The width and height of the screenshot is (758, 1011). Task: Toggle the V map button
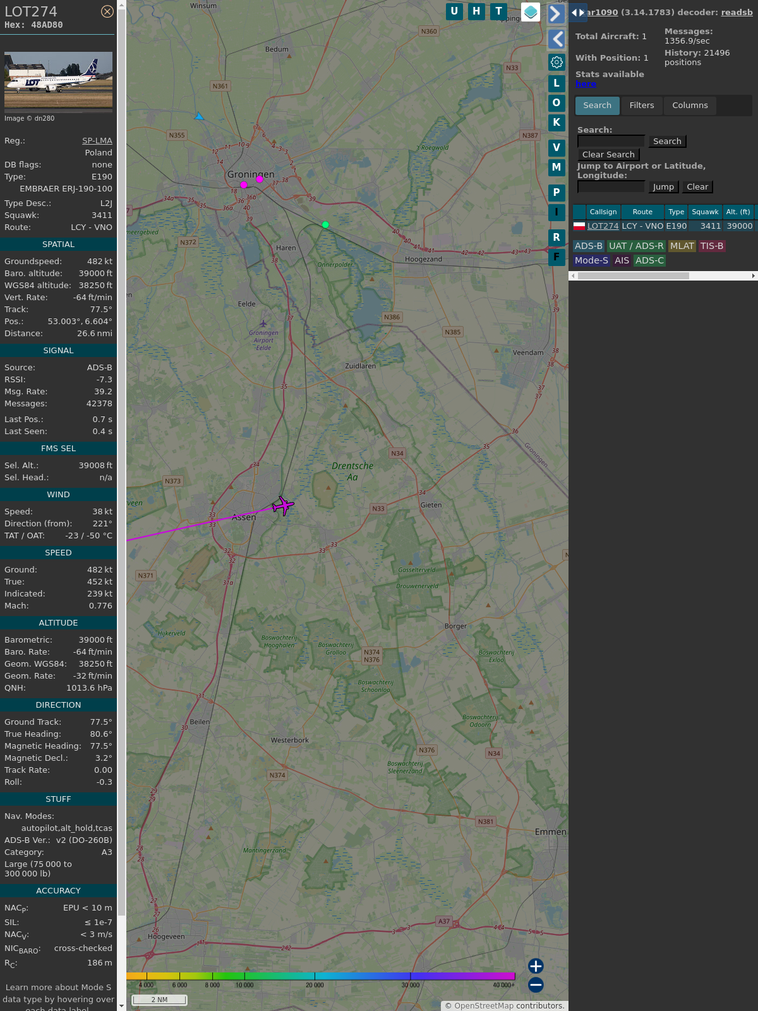pyautogui.click(x=556, y=148)
